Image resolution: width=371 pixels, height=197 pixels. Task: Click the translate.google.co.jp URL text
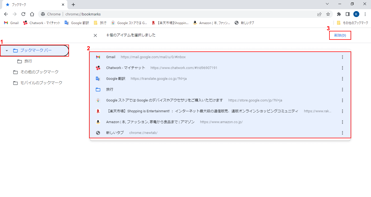pyautogui.click(x=159, y=79)
